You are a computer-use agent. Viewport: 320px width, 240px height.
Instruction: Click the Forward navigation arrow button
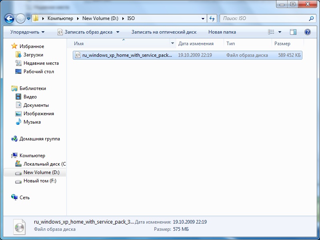[x=20, y=18]
